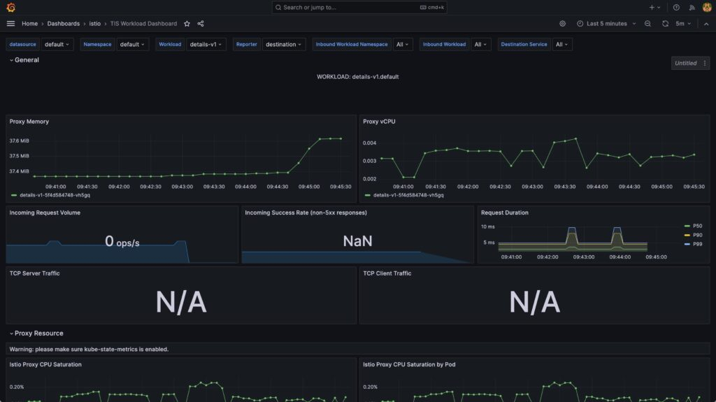Open the Last 5 minutes time picker
Screen dimensions: 716x402
[x=606, y=23]
